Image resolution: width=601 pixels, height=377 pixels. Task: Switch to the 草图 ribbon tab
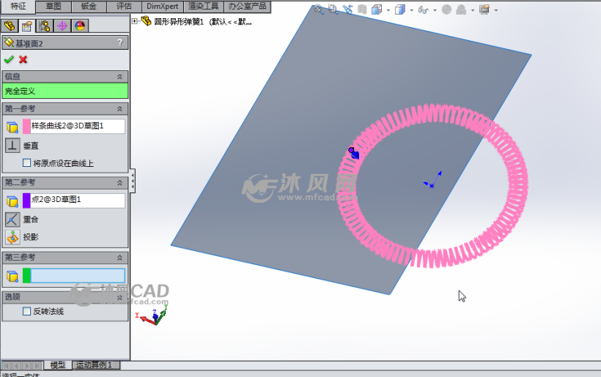point(54,6)
